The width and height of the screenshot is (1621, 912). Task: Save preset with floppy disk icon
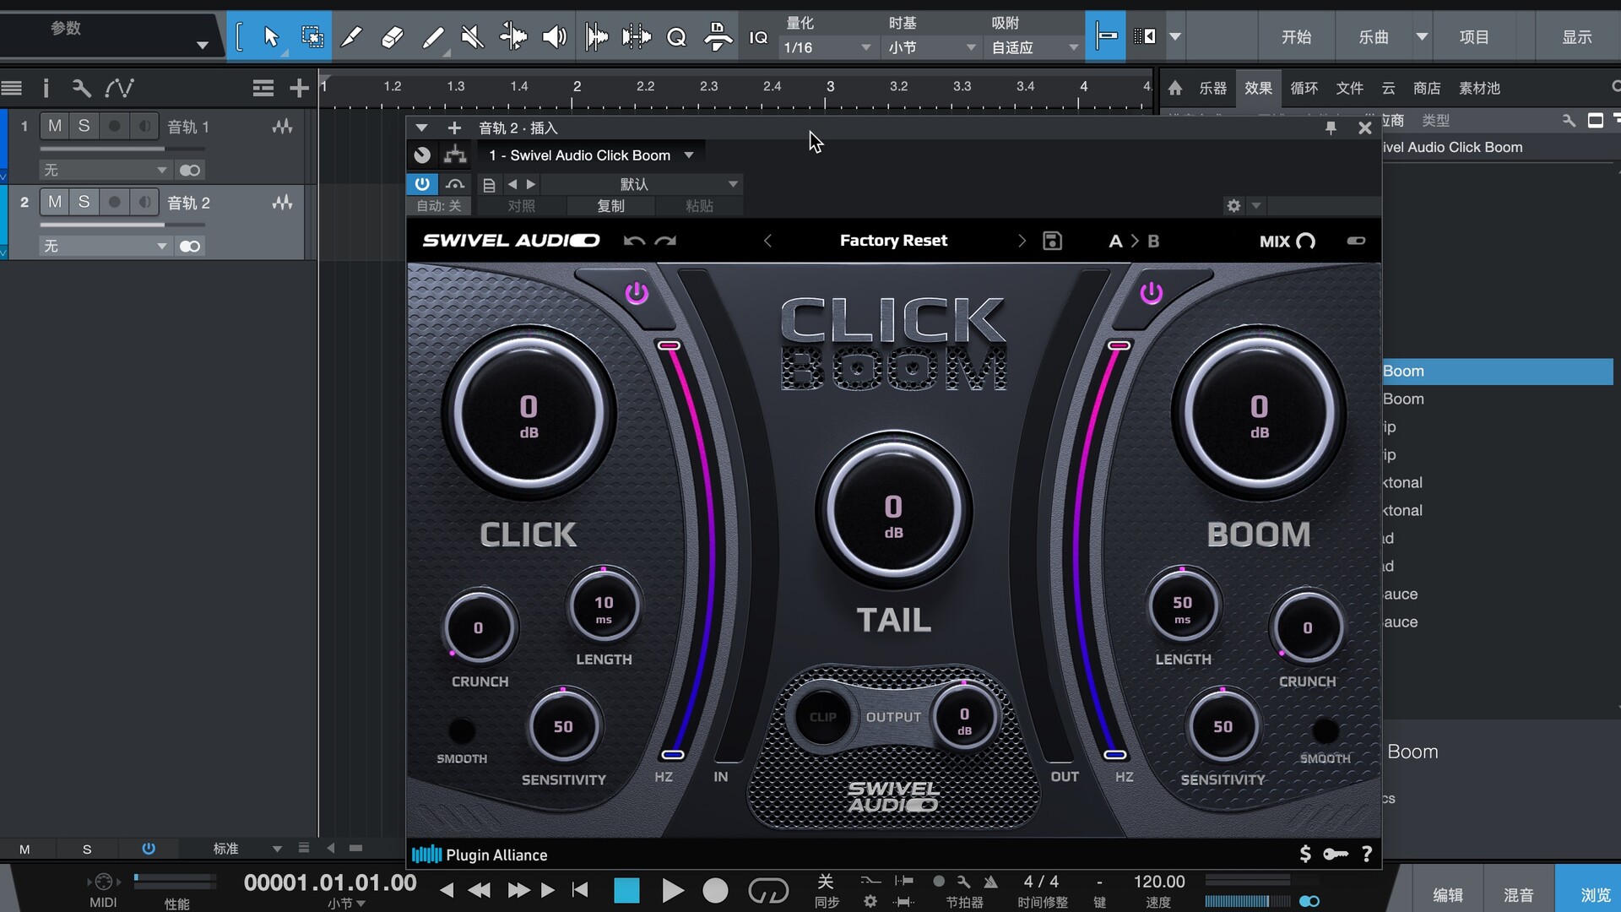click(1052, 241)
